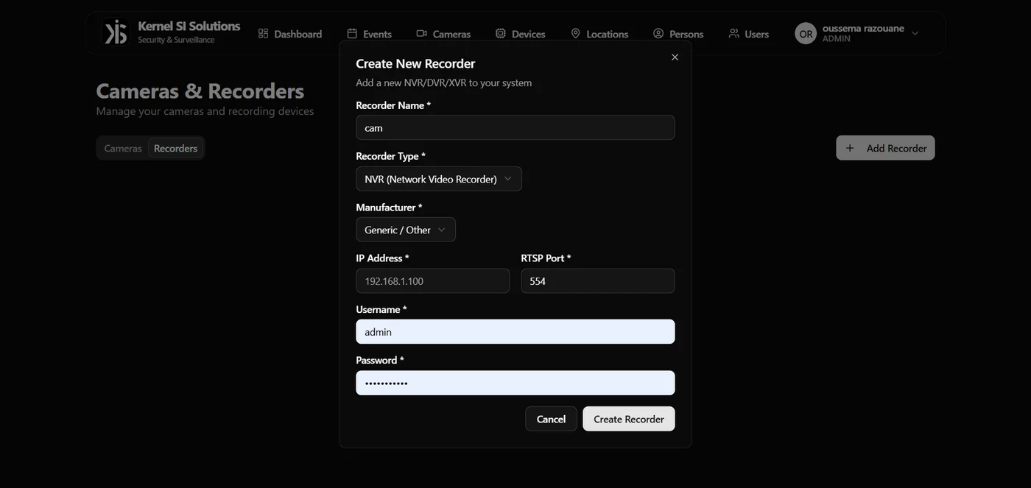Go to the Events page

click(370, 34)
